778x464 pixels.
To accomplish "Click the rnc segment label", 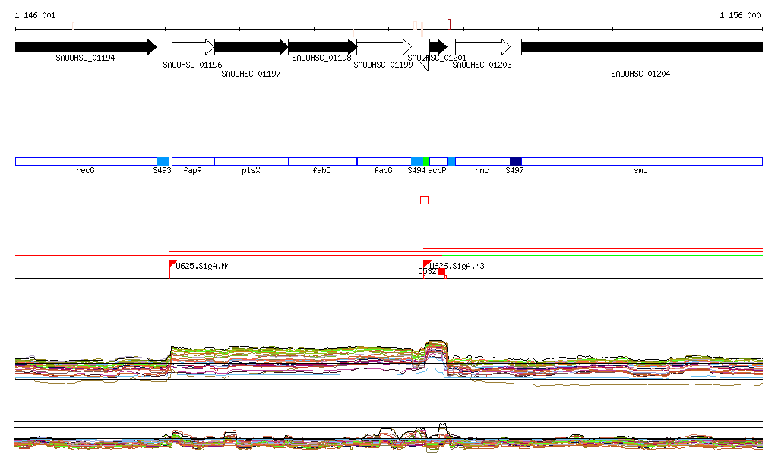I will point(482,171).
